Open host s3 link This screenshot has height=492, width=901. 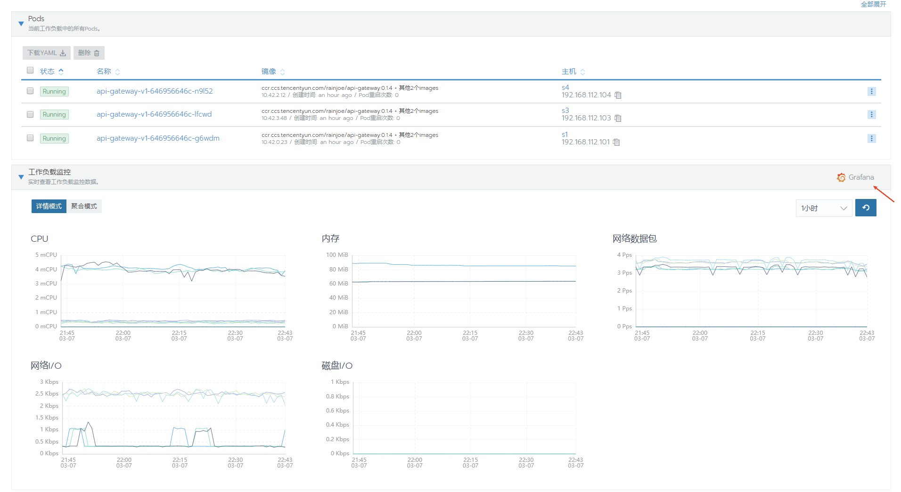pyautogui.click(x=565, y=111)
